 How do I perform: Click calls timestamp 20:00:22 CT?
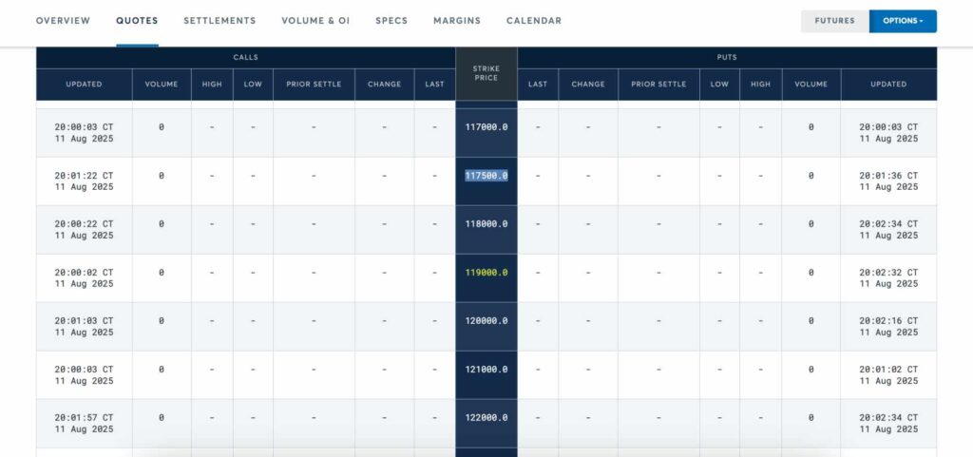point(84,224)
